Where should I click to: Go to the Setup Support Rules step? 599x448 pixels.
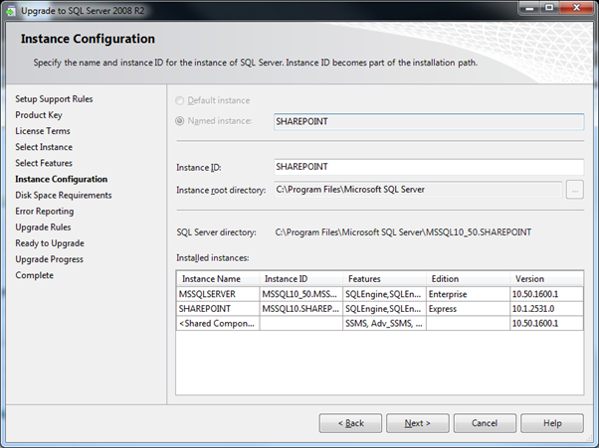pyautogui.click(x=54, y=99)
